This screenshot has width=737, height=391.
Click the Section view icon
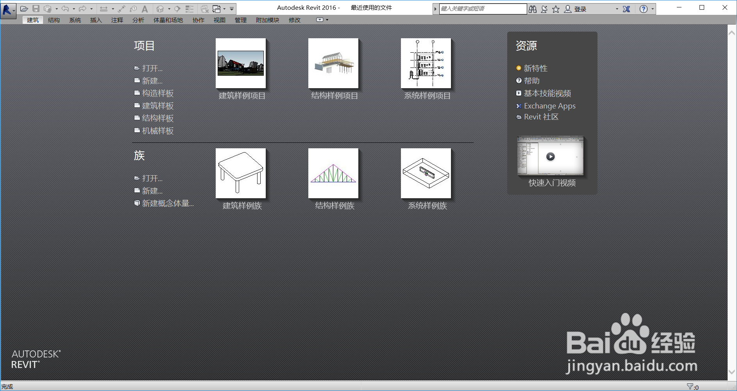pos(177,9)
